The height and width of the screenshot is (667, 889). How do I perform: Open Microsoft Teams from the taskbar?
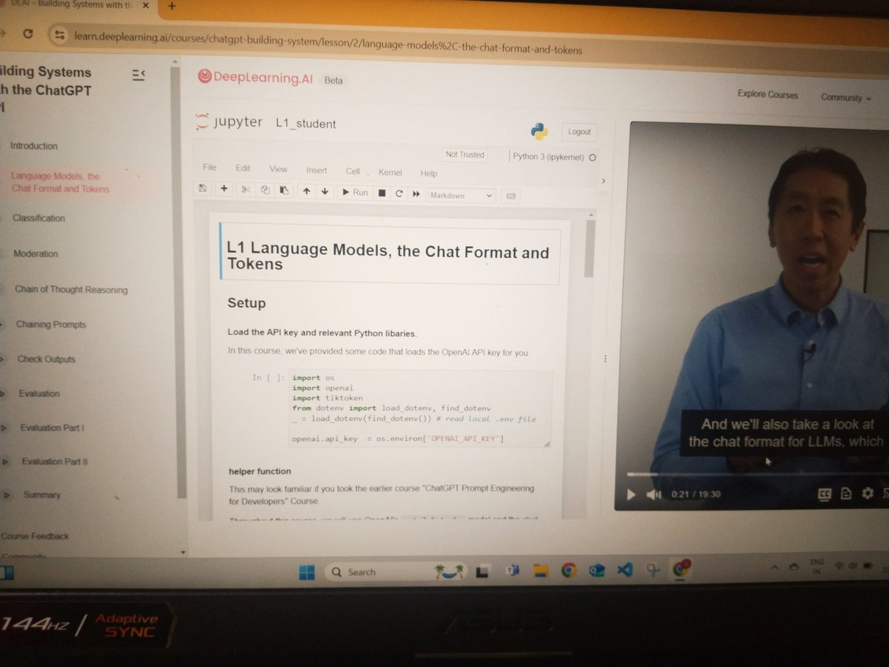tap(511, 571)
